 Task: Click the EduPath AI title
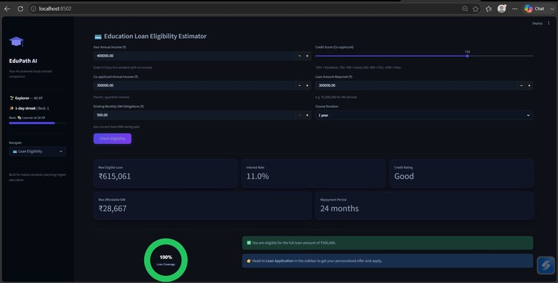(23, 61)
